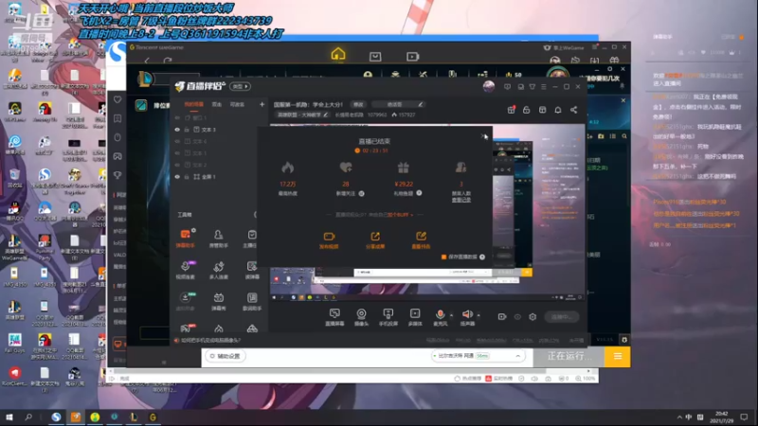Open the settings gear beside start button
This screenshot has width=758, height=426.
click(x=532, y=317)
